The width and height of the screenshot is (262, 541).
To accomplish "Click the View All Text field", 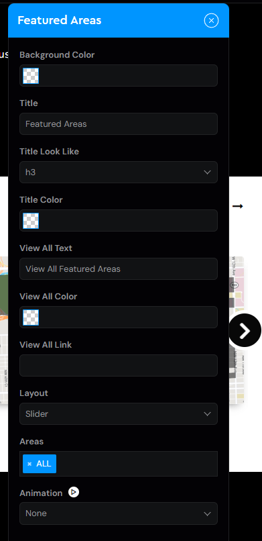I will [119, 268].
